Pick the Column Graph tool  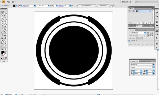click(5, 35)
